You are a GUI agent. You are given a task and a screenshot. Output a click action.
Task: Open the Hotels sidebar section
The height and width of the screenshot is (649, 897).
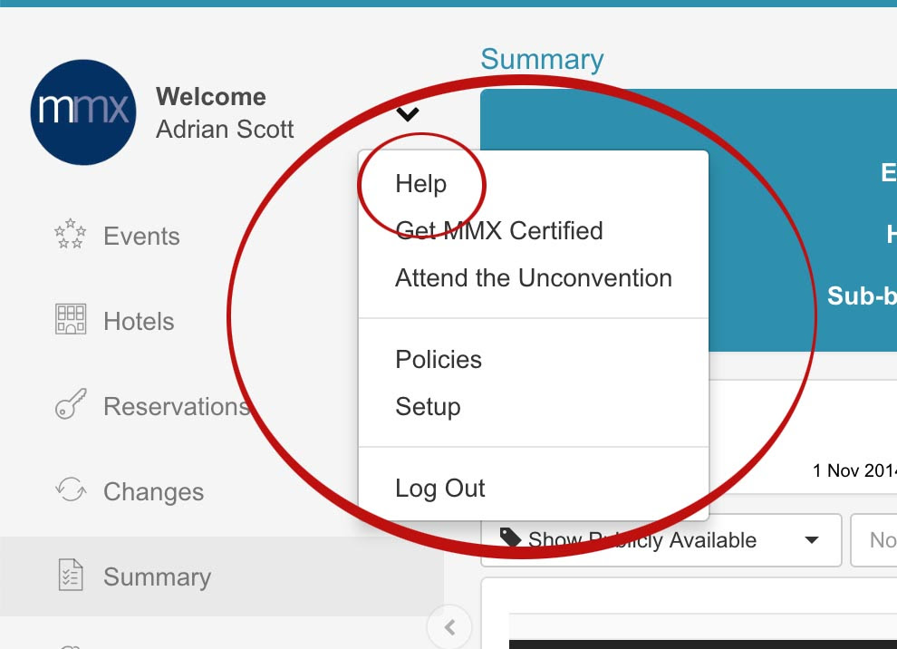139,321
